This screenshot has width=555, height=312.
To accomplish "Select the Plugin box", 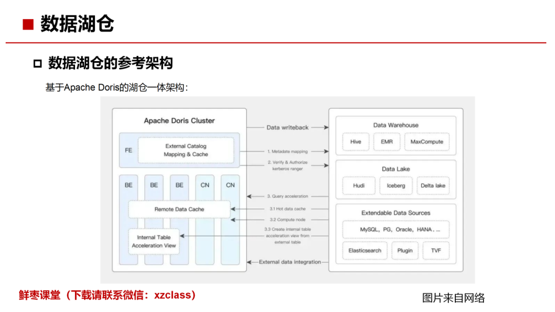I will [404, 251].
